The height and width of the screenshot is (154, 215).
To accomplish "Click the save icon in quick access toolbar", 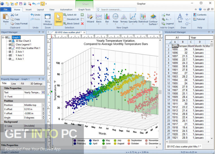I will [x=21, y=4].
